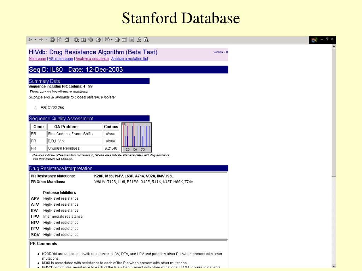Click the 'NFV' drug label

pyautogui.click(x=35, y=223)
